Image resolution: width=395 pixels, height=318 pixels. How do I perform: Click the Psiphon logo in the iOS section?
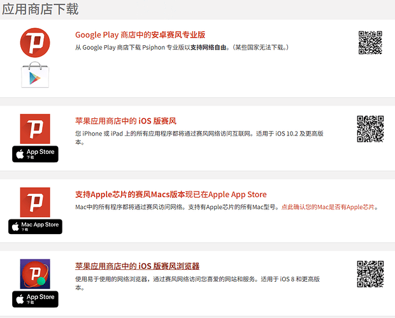35,128
